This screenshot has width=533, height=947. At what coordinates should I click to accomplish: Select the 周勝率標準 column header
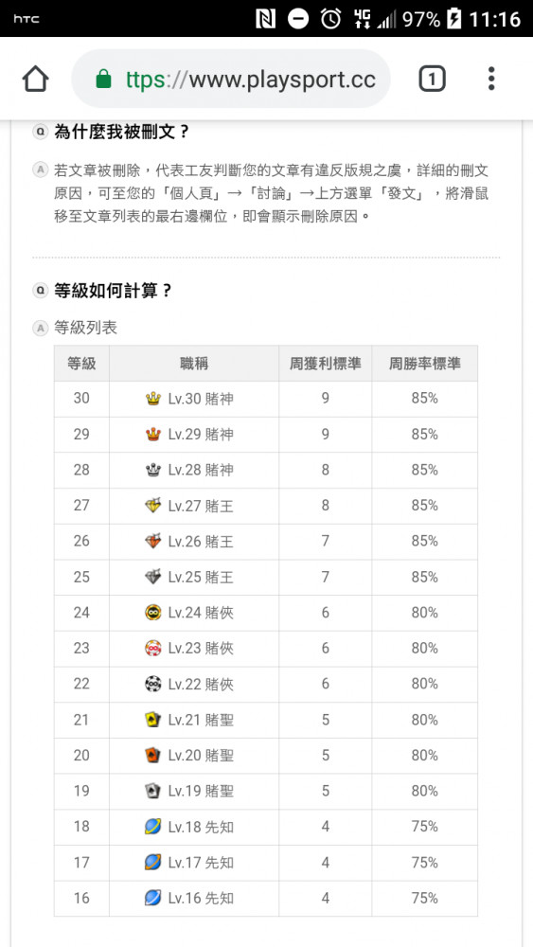pos(424,364)
